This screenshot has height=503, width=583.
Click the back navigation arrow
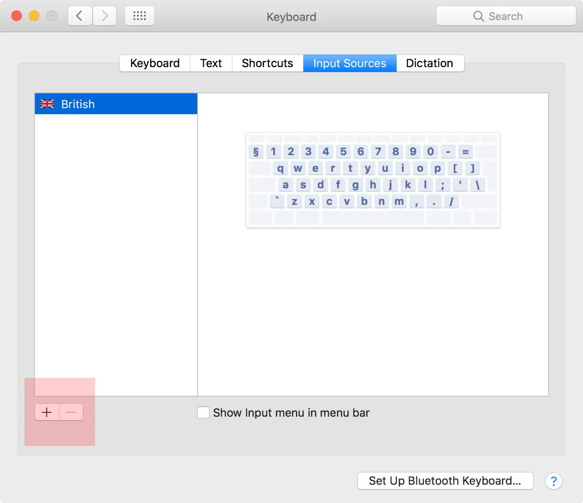click(79, 16)
